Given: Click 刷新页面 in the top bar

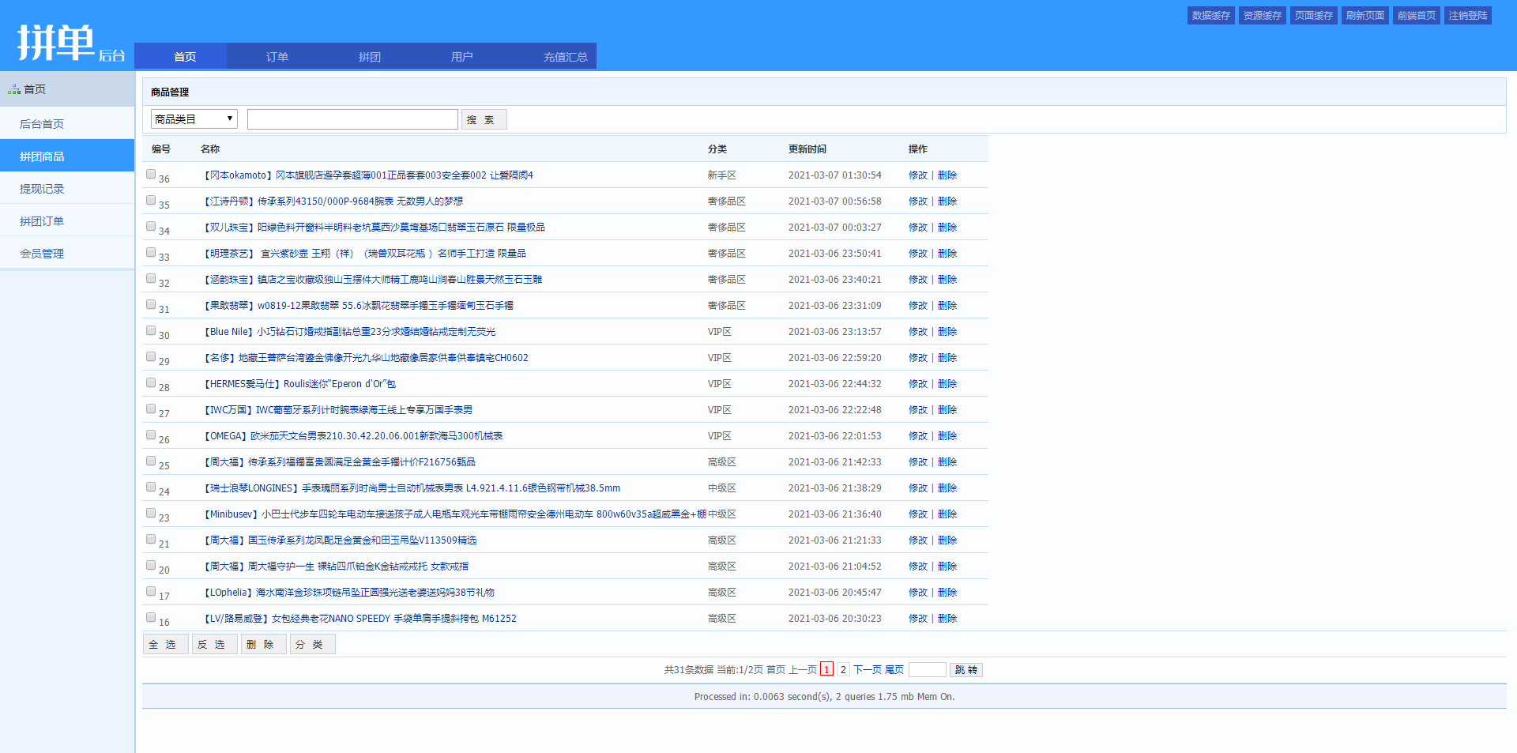Looking at the screenshot, I should click(x=1365, y=15).
